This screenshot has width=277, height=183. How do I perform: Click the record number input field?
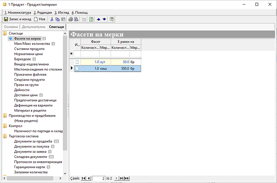(x=99, y=178)
